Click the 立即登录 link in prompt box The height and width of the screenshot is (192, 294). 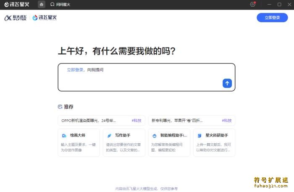75,70
